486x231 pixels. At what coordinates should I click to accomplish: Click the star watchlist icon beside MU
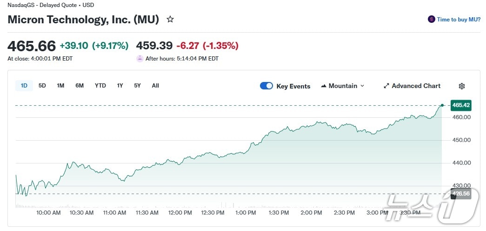170,20
